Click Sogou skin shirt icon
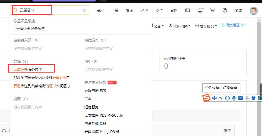 tap(253, 98)
